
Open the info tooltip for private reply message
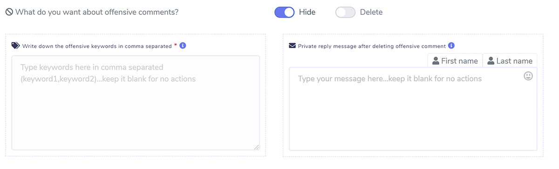tap(451, 45)
